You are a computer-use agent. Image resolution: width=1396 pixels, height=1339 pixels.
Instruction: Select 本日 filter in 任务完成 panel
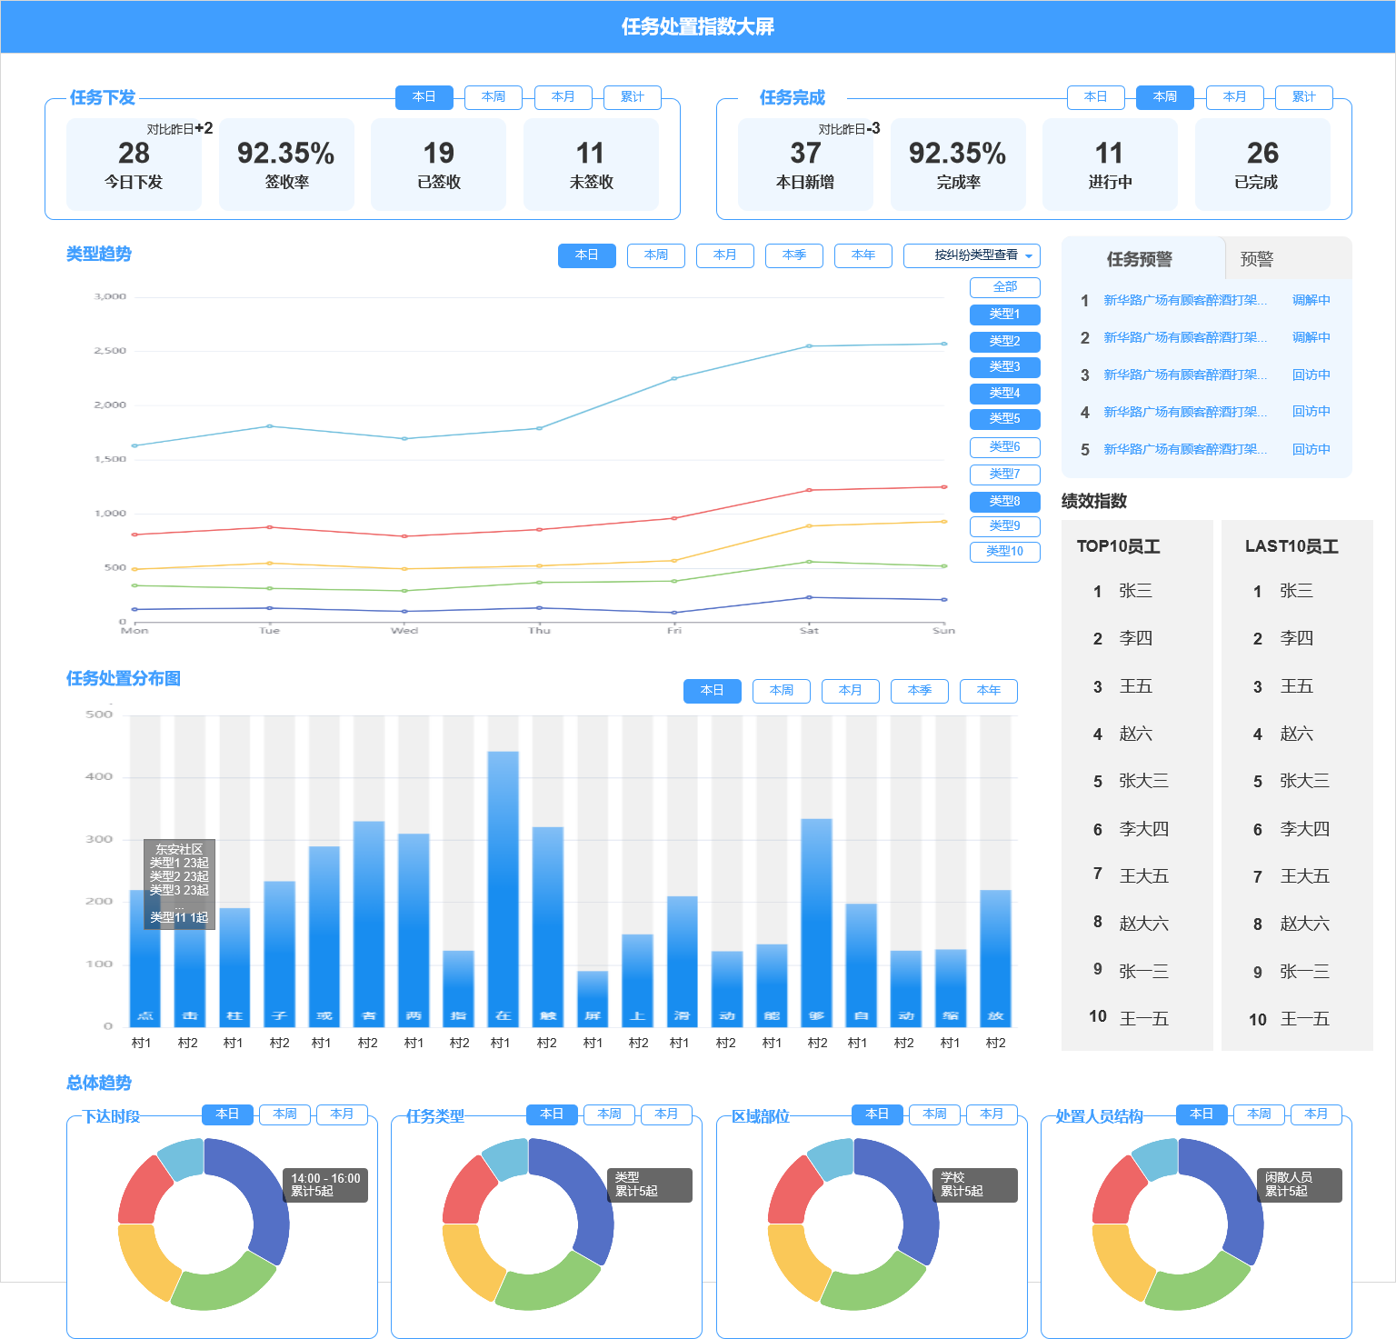[x=1096, y=97]
